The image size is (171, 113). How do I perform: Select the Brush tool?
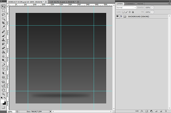click(3, 36)
